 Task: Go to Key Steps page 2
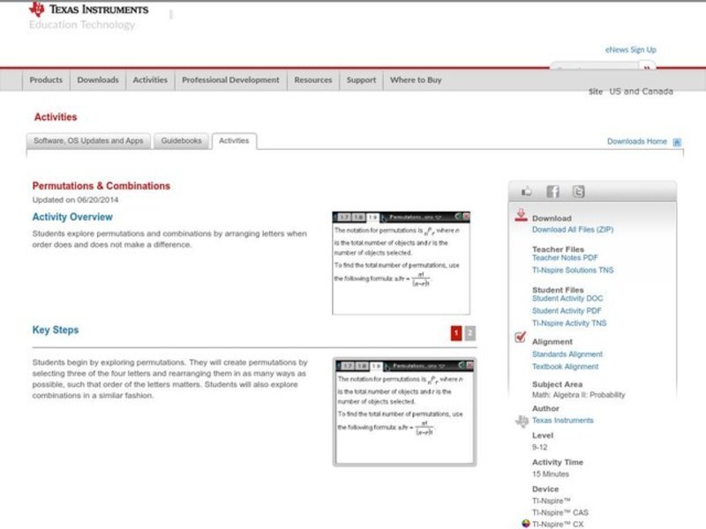[469, 333]
